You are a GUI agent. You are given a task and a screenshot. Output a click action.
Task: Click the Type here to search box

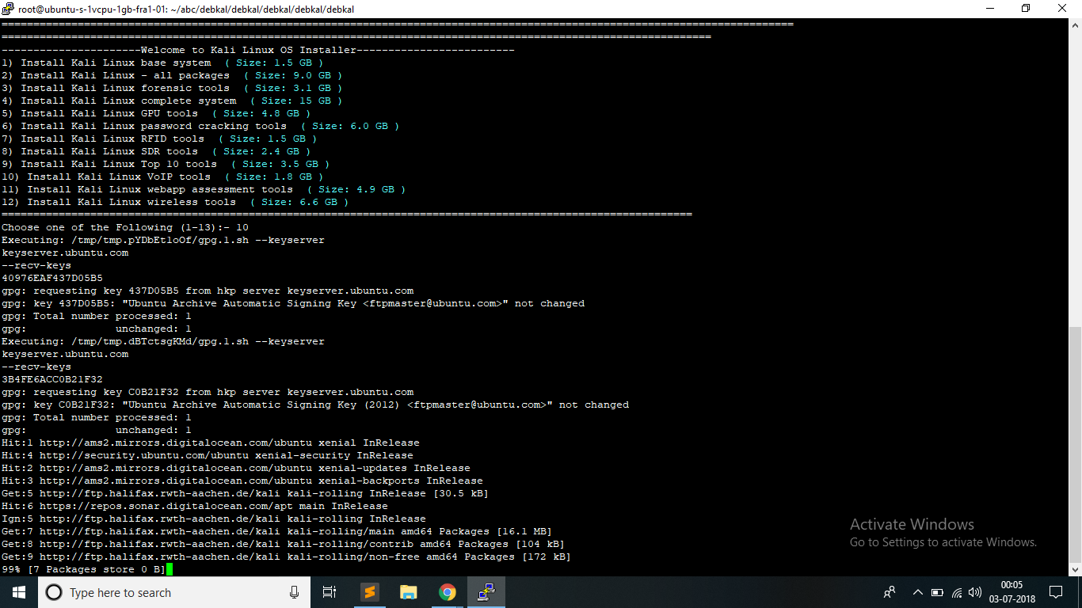pyautogui.click(x=173, y=592)
